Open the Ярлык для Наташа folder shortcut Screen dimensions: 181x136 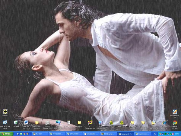pos(132,125)
